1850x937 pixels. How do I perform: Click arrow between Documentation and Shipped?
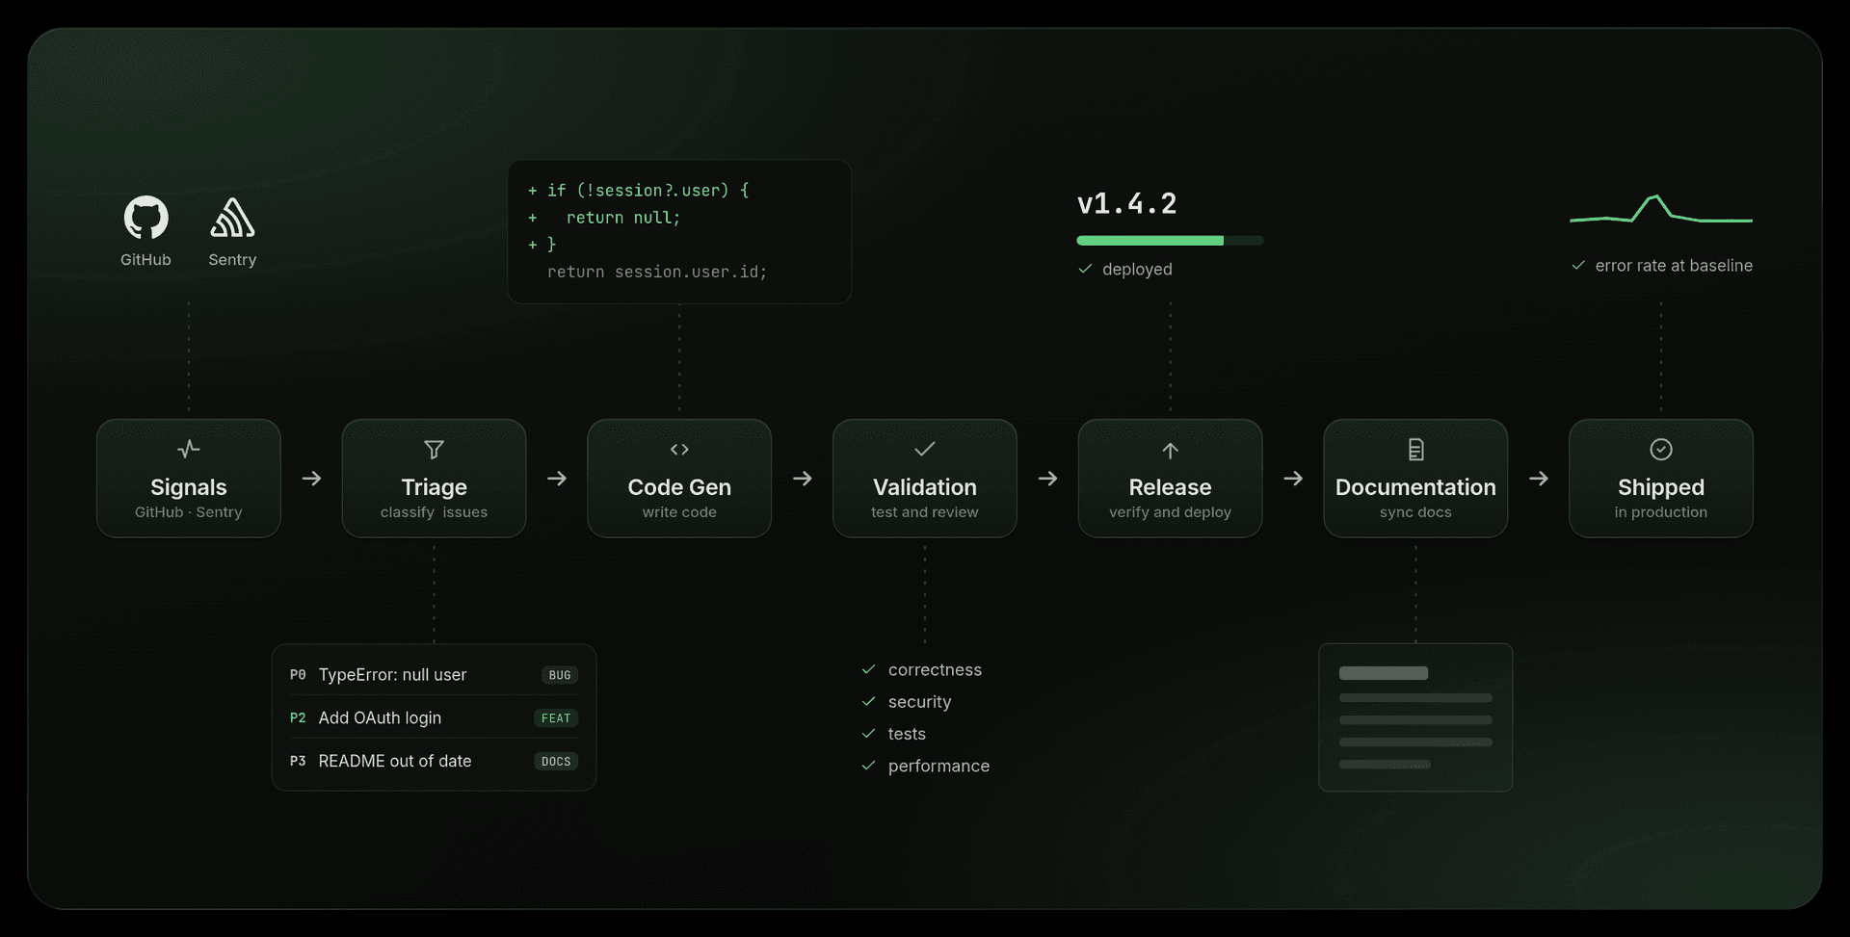1539,479
